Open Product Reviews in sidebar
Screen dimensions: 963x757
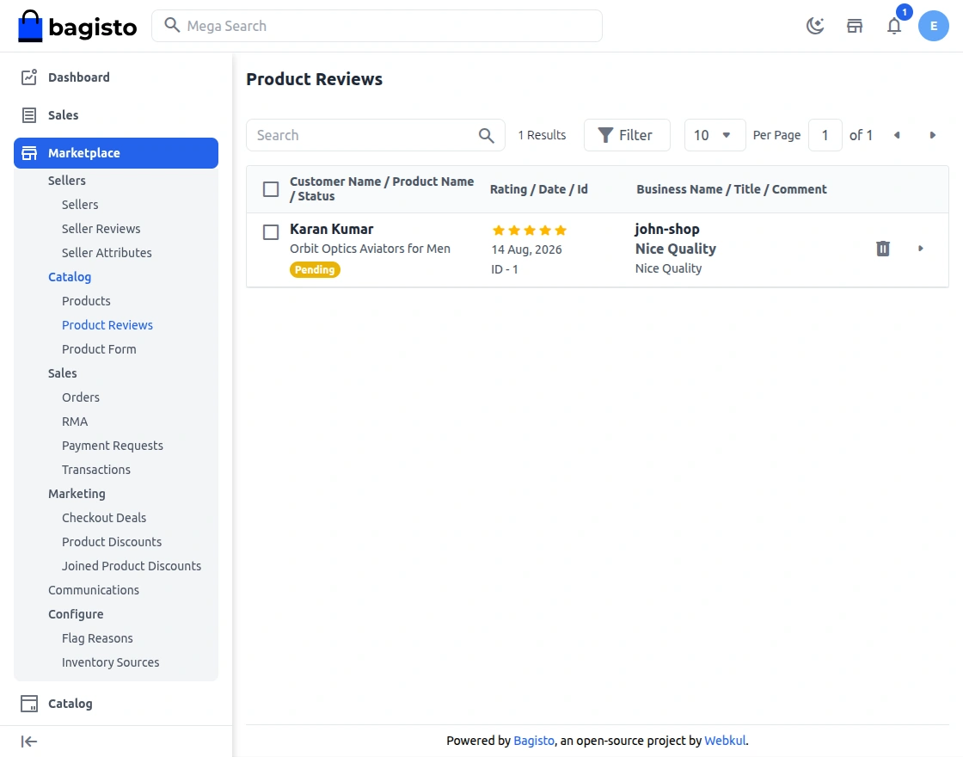(107, 325)
